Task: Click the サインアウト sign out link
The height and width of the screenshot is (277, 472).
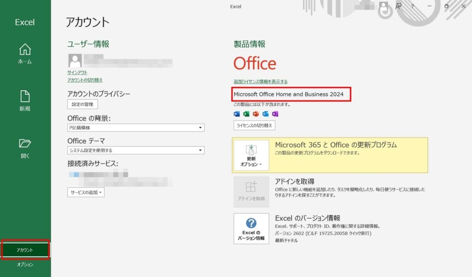Action: click(x=77, y=73)
